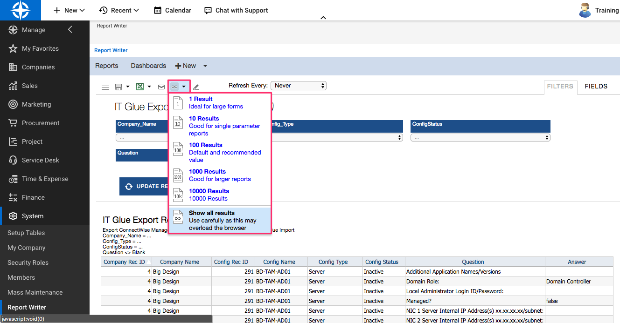
Task: Select the save report floppy disk icon
Action: (x=119, y=86)
